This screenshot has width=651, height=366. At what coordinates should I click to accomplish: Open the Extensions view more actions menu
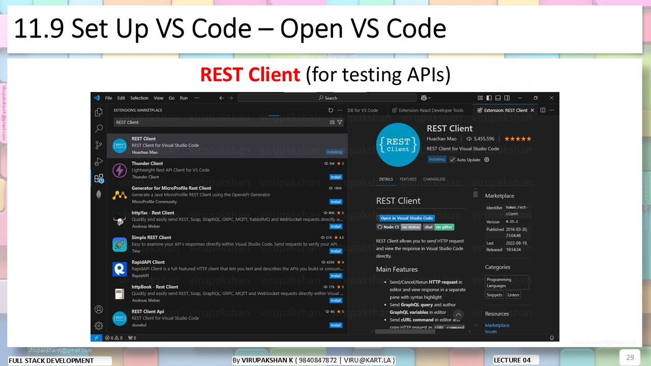coord(340,110)
